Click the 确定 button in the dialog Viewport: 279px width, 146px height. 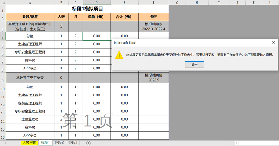(x=194, y=65)
